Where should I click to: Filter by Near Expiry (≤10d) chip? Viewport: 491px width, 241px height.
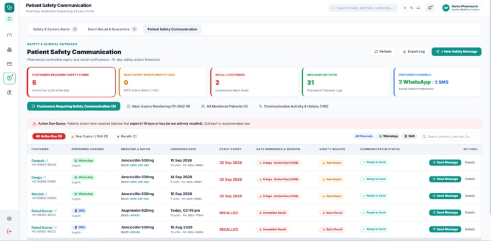click(89, 136)
